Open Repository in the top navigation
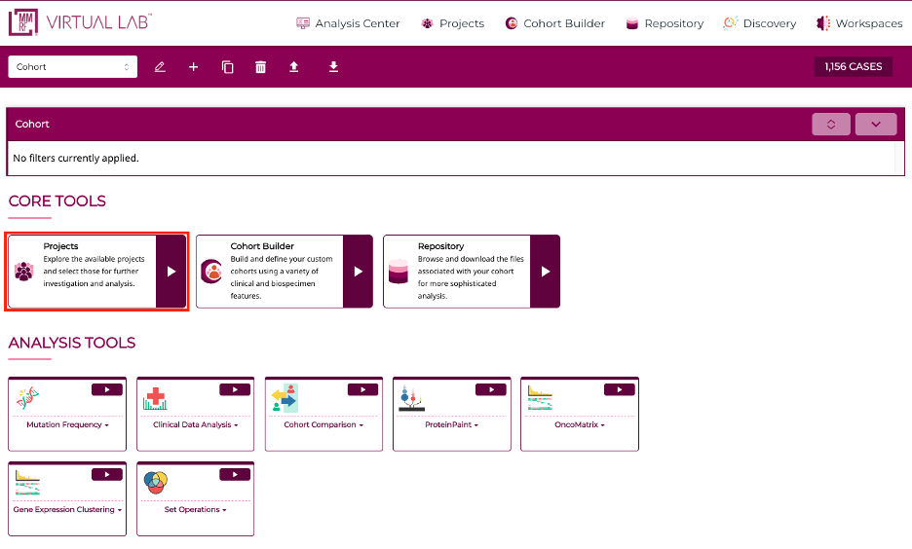 [x=665, y=23]
